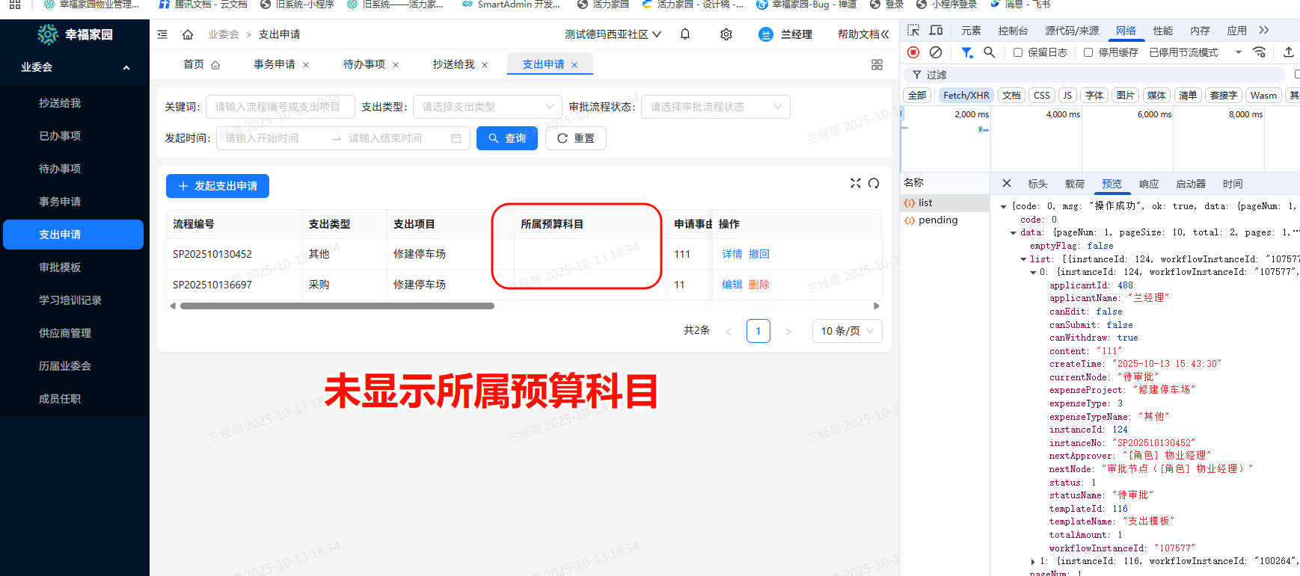Open the settings gear icon

(x=726, y=34)
